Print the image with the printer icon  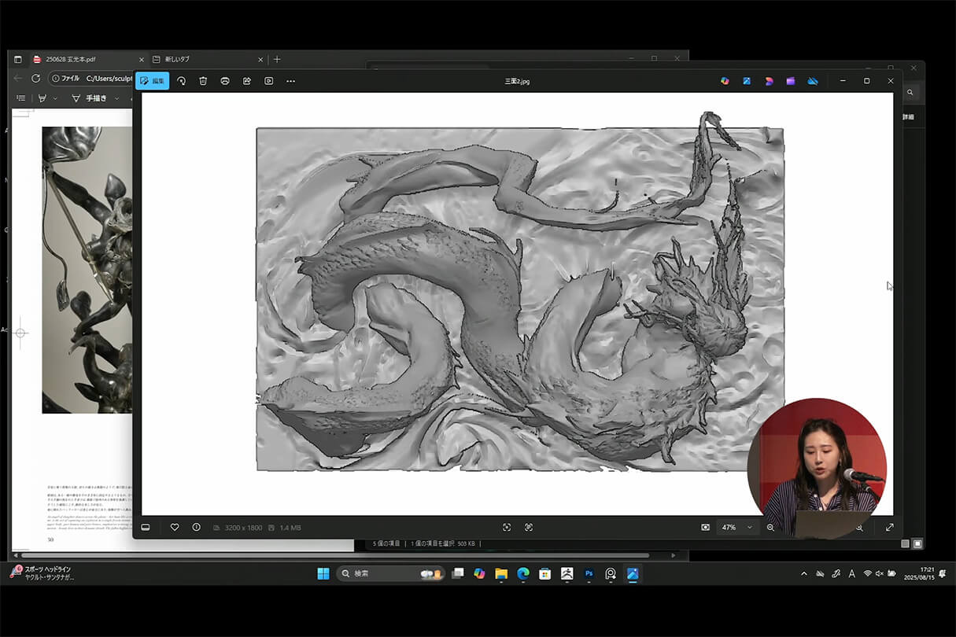(x=225, y=81)
